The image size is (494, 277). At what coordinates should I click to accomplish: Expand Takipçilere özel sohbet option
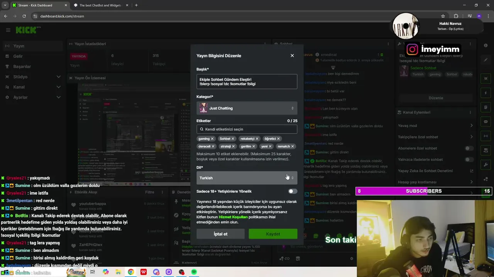click(472, 137)
